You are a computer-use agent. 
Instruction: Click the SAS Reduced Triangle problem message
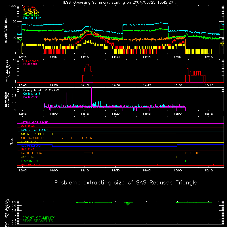pyautogui.click(x=127, y=183)
